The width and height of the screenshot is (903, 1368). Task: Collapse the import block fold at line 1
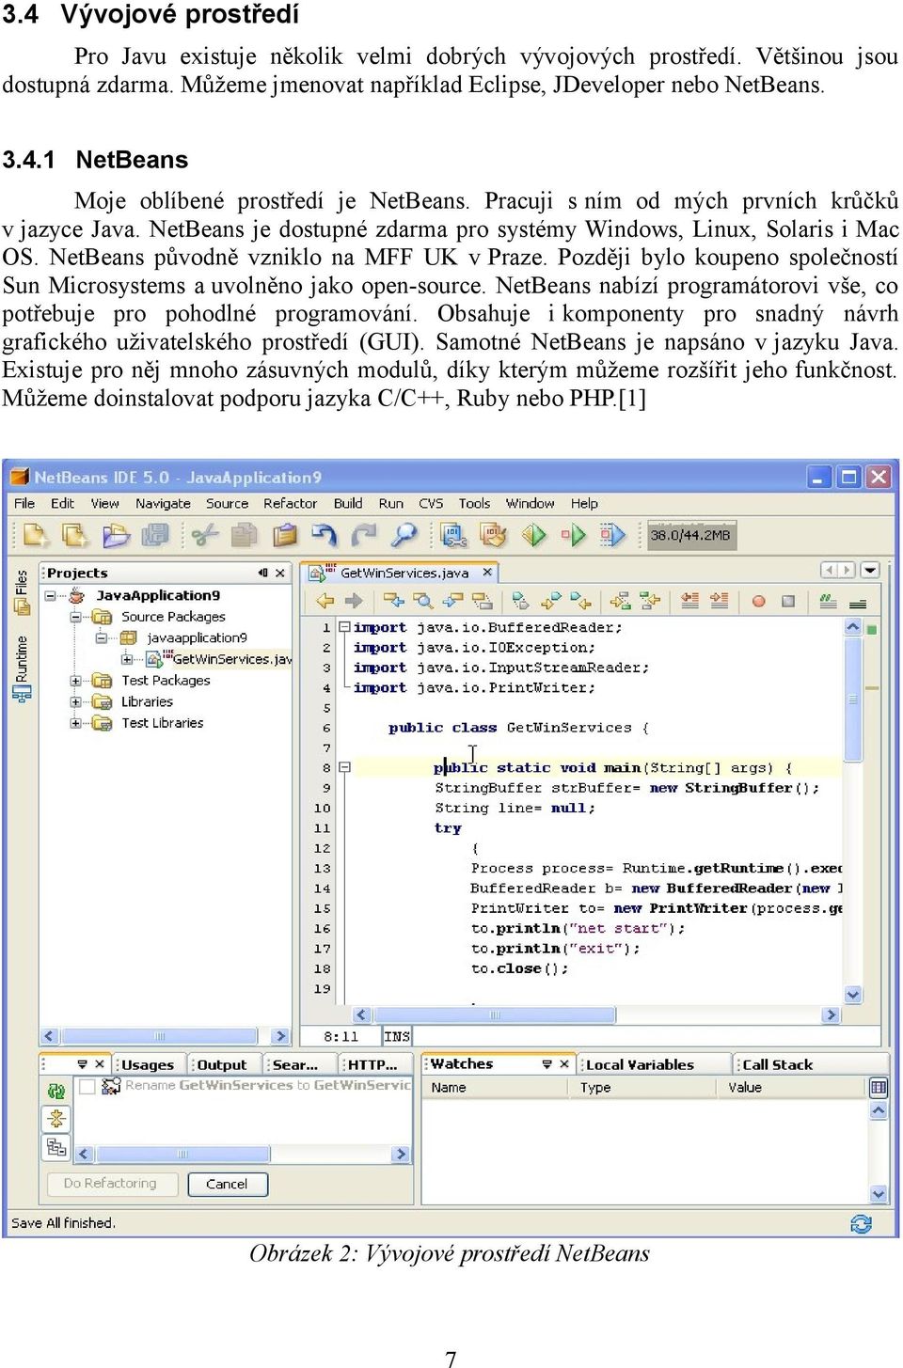coord(344,627)
